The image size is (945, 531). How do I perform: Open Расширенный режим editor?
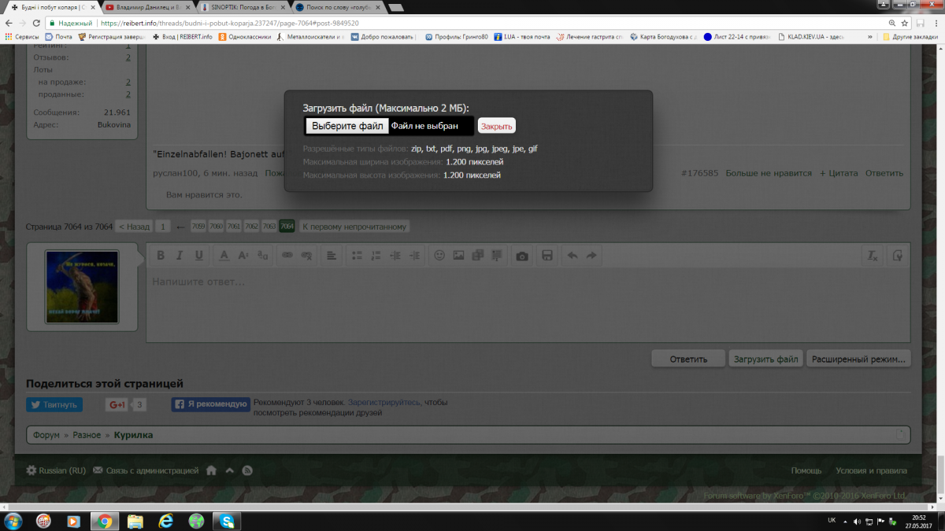[858, 359]
